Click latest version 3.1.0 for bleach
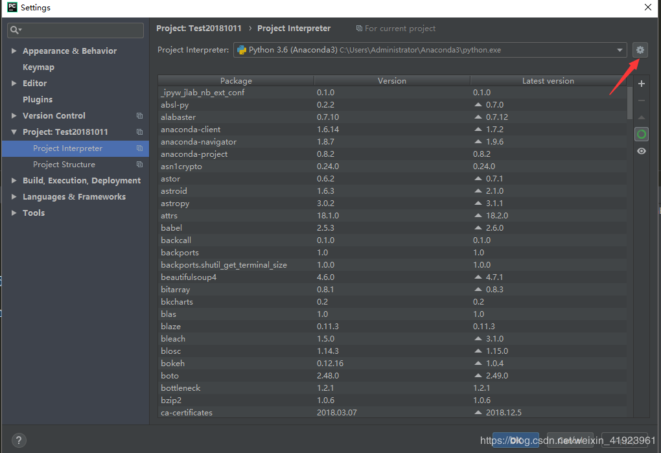Image resolution: width=661 pixels, height=453 pixels. coord(494,339)
